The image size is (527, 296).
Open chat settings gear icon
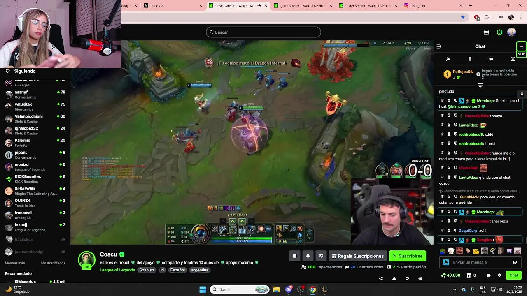pos(499,275)
